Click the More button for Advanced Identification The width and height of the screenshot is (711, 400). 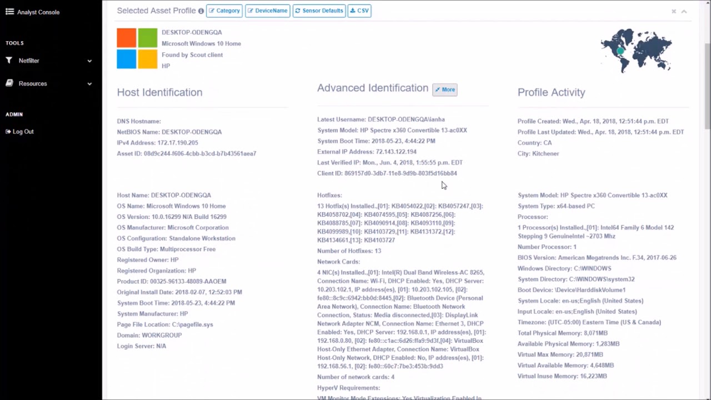pos(445,89)
